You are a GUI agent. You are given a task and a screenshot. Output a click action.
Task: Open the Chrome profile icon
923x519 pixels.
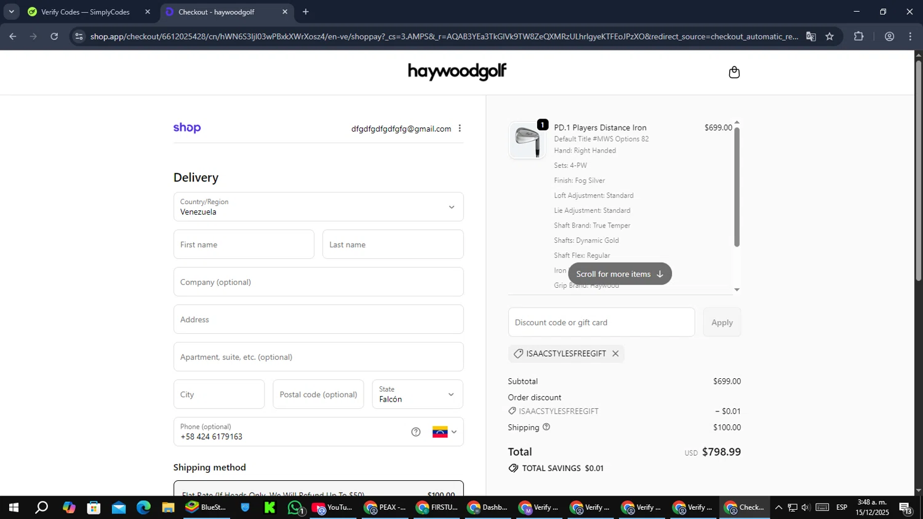tap(889, 36)
